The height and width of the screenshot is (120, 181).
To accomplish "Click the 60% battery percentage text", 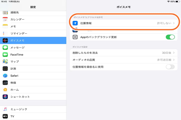I will coord(173,1).
